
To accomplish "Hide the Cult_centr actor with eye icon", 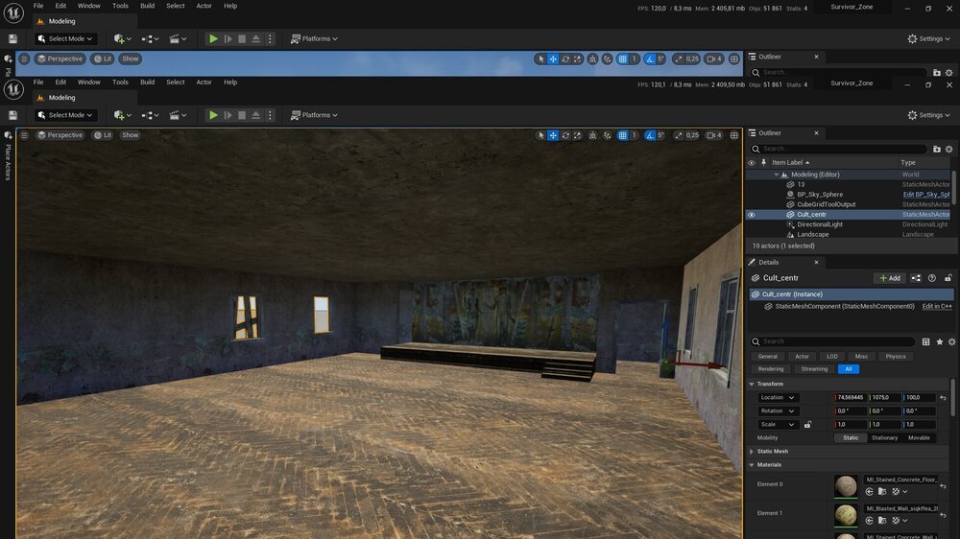I will click(752, 215).
